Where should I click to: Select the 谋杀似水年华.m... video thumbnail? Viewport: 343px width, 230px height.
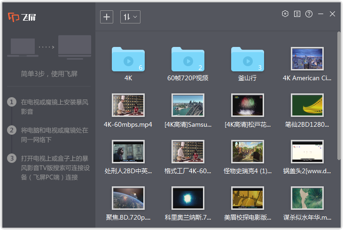tap(307, 198)
